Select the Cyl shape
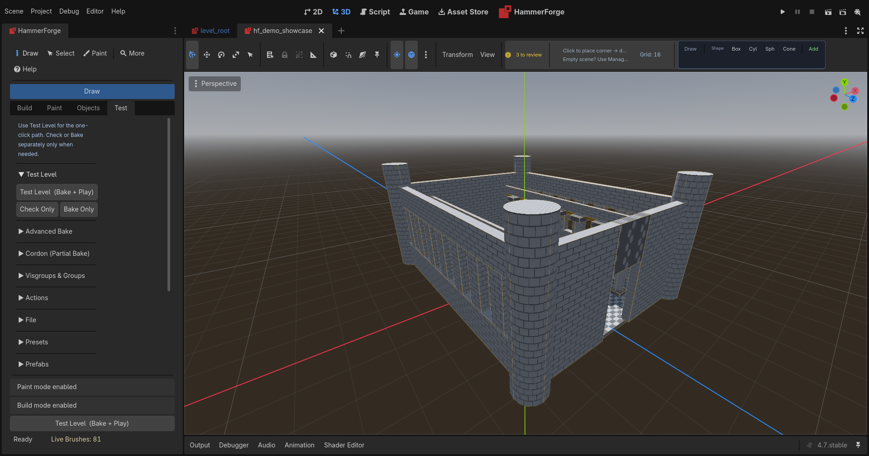 [x=753, y=49]
